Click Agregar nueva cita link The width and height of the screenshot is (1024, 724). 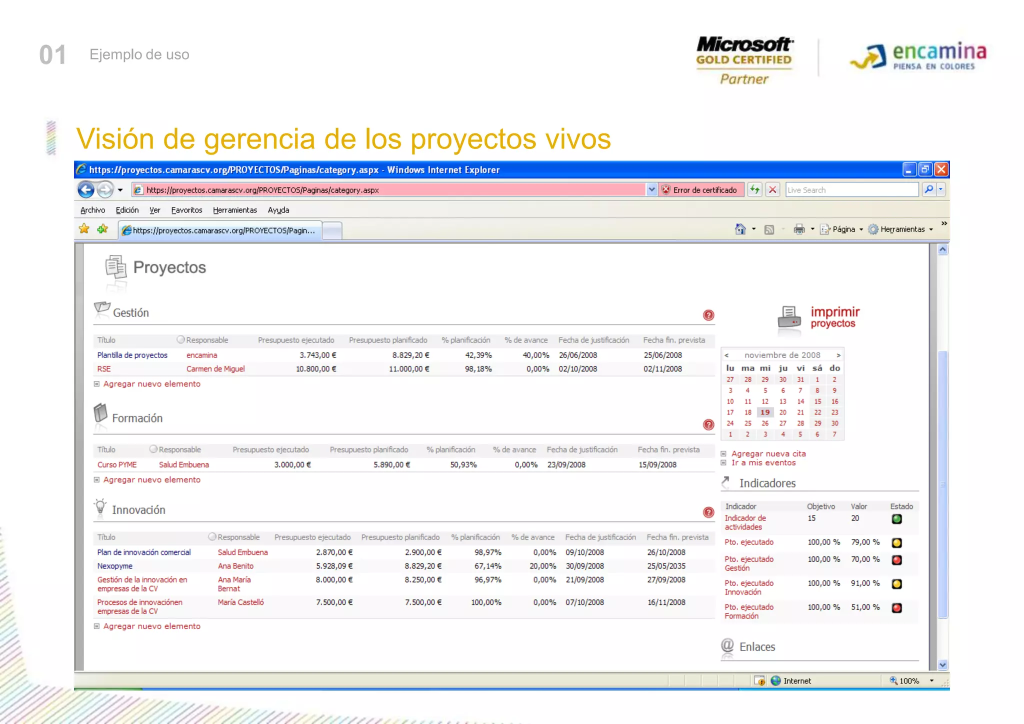click(768, 453)
